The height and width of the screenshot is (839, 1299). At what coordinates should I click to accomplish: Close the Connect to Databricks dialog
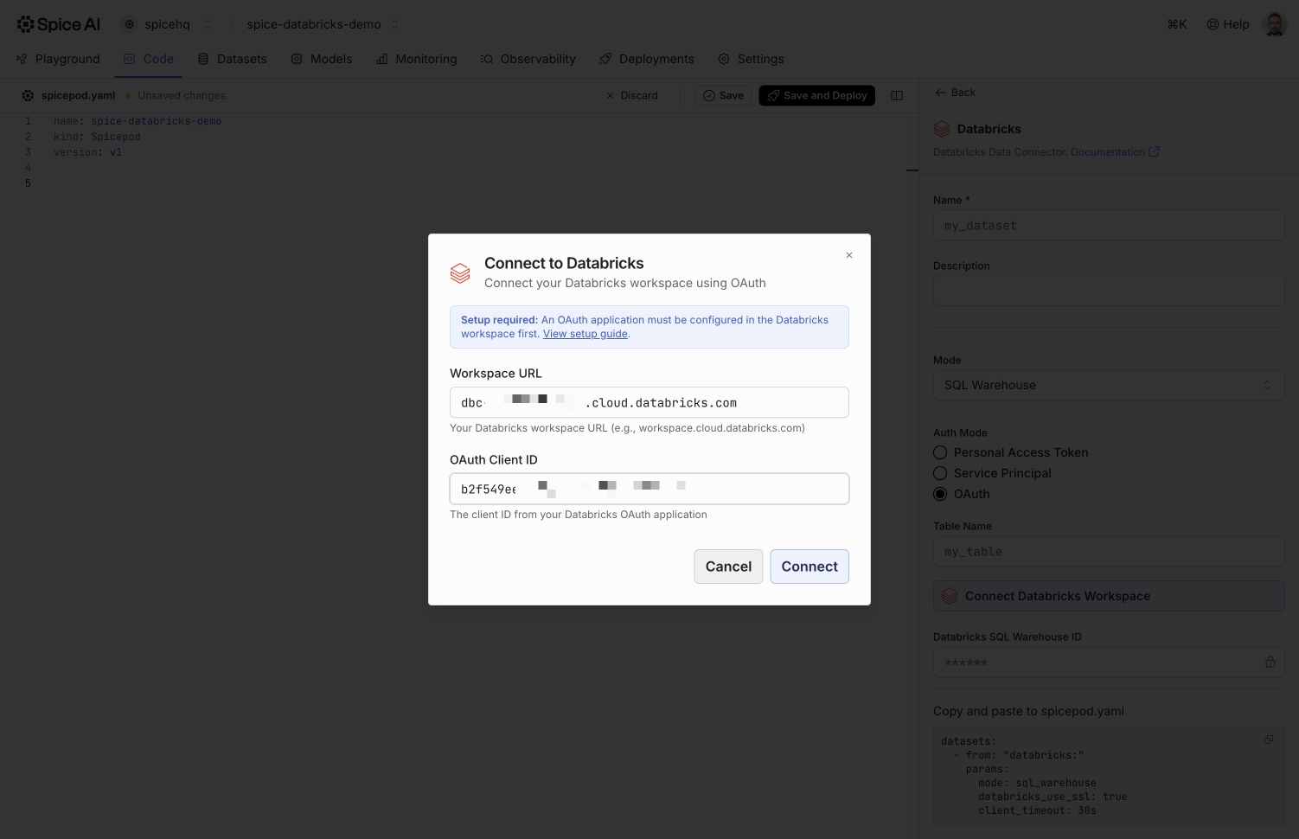tap(849, 255)
